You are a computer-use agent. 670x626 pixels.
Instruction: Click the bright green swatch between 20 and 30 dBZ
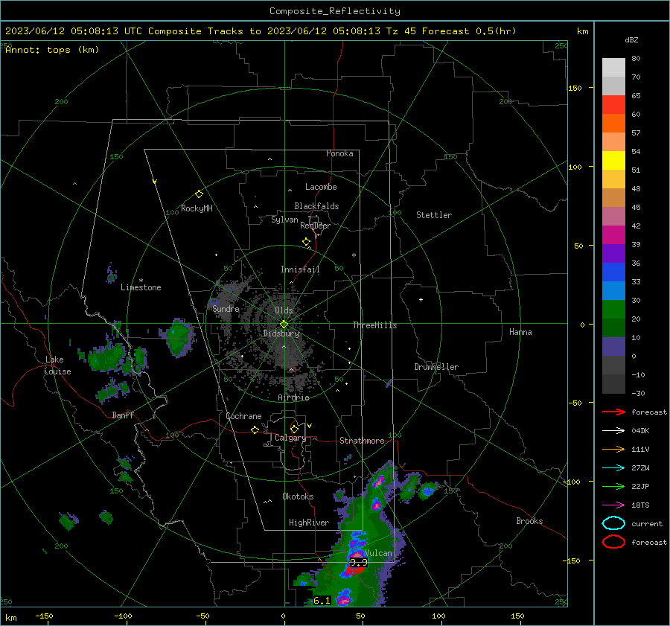click(x=613, y=310)
